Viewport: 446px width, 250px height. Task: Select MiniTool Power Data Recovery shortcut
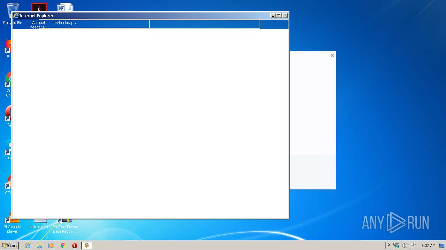tap(65, 226)
